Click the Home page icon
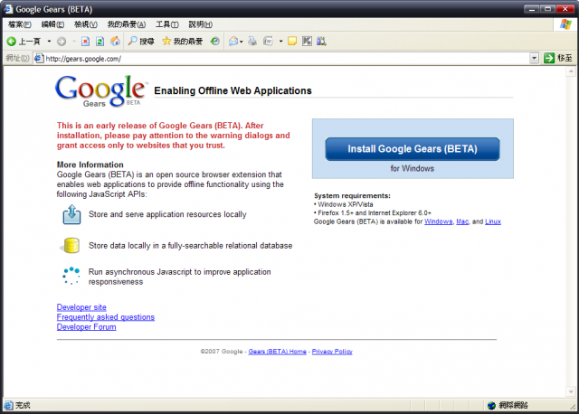This screenshot has width=579, height=414. coord(115,41)
